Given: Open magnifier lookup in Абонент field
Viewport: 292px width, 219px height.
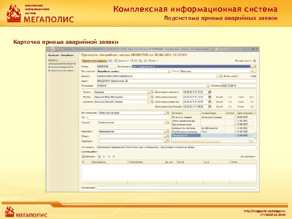Looking at the screenshot, I should 221,76.
